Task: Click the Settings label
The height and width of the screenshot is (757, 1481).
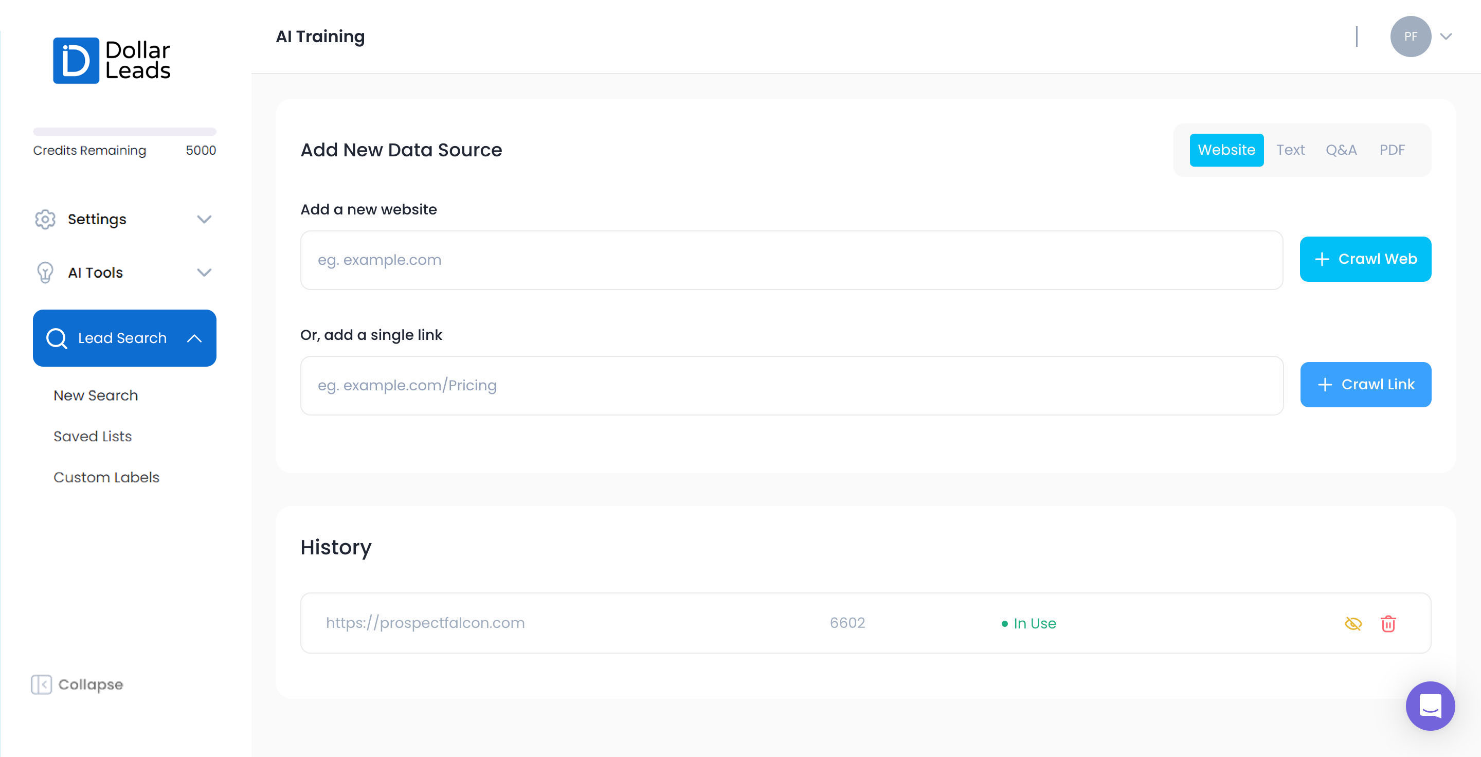Action: tap(97, 219)
